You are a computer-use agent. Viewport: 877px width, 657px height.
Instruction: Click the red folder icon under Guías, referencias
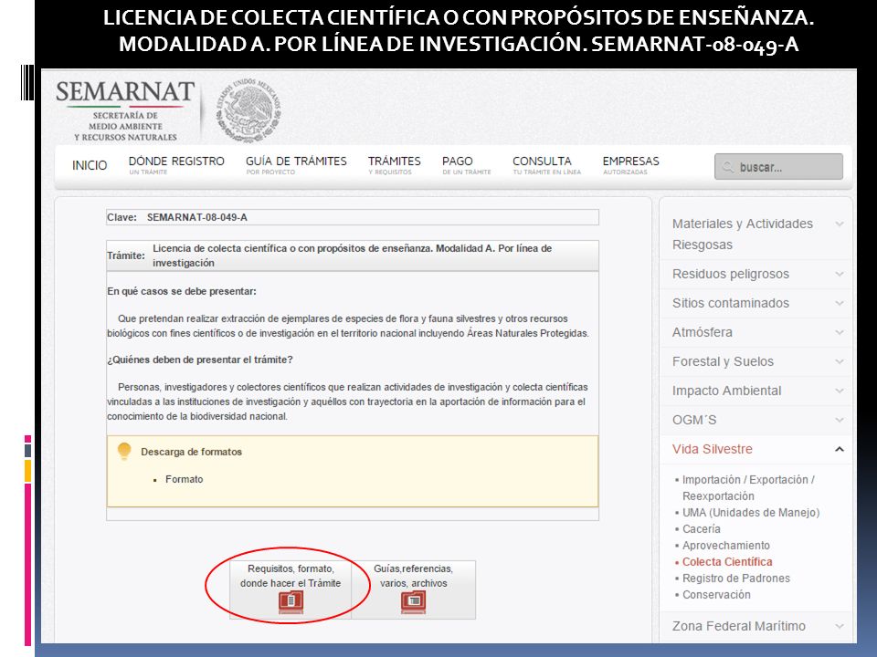[413, 601]
